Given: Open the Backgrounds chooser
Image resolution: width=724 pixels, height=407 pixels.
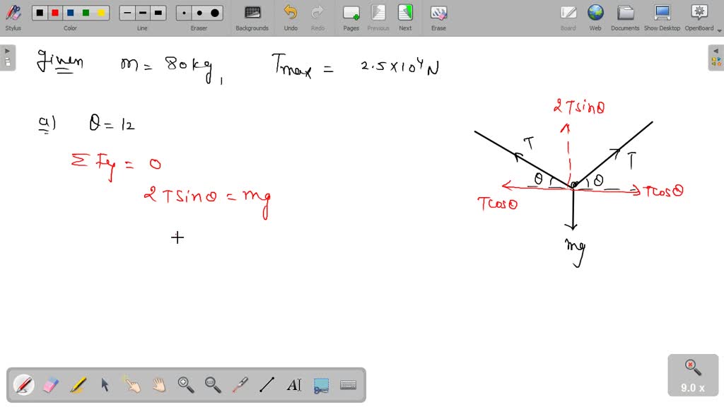Looking at the screenshot, I should (252, 18).
